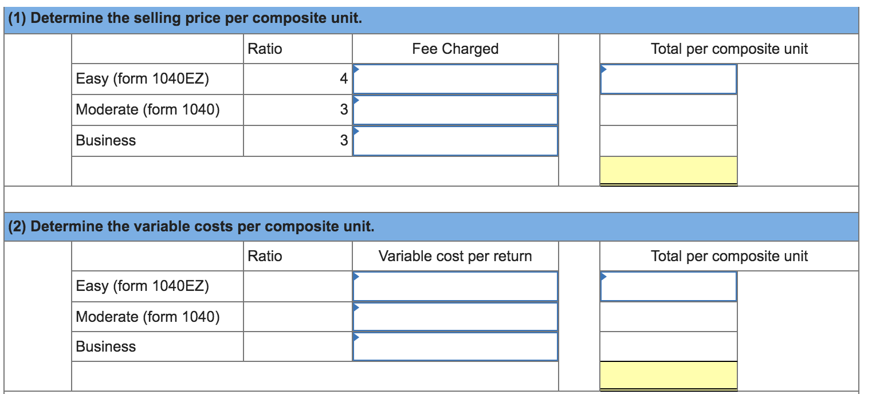Click the yellow selling price total cell
This screenshot has width=872, height=394.
click(x=667, y=170)
